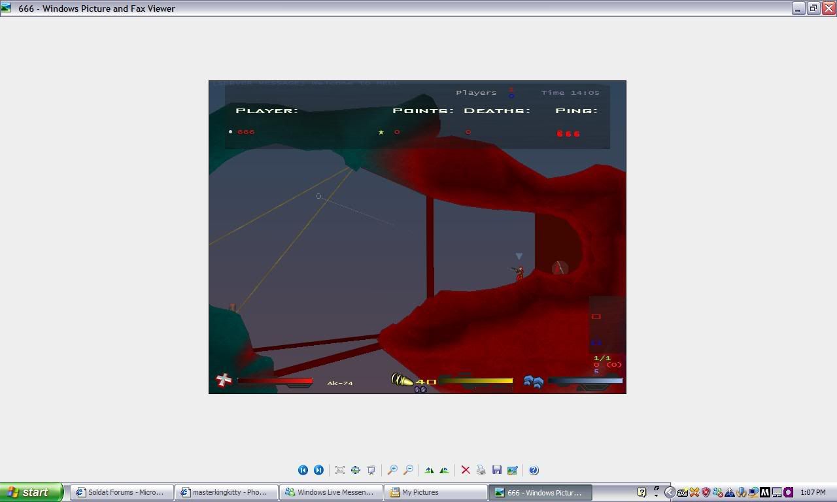The image size is (837, 502).
Task: Open the Windows Start menu
Action: click(31, 492)
